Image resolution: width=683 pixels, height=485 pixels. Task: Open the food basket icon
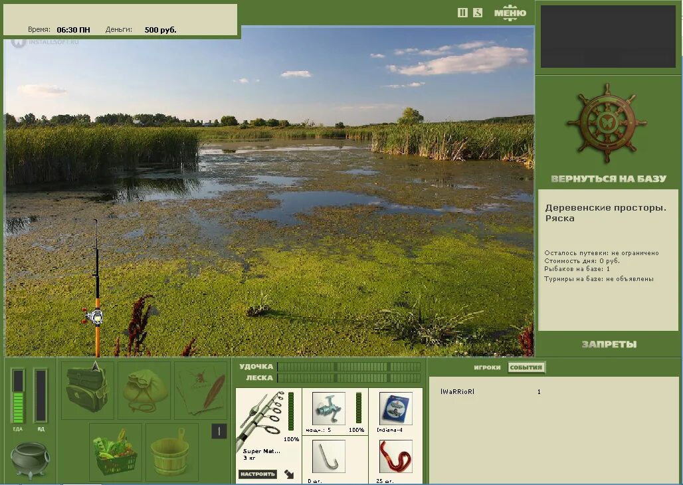(x=116, y=452)
